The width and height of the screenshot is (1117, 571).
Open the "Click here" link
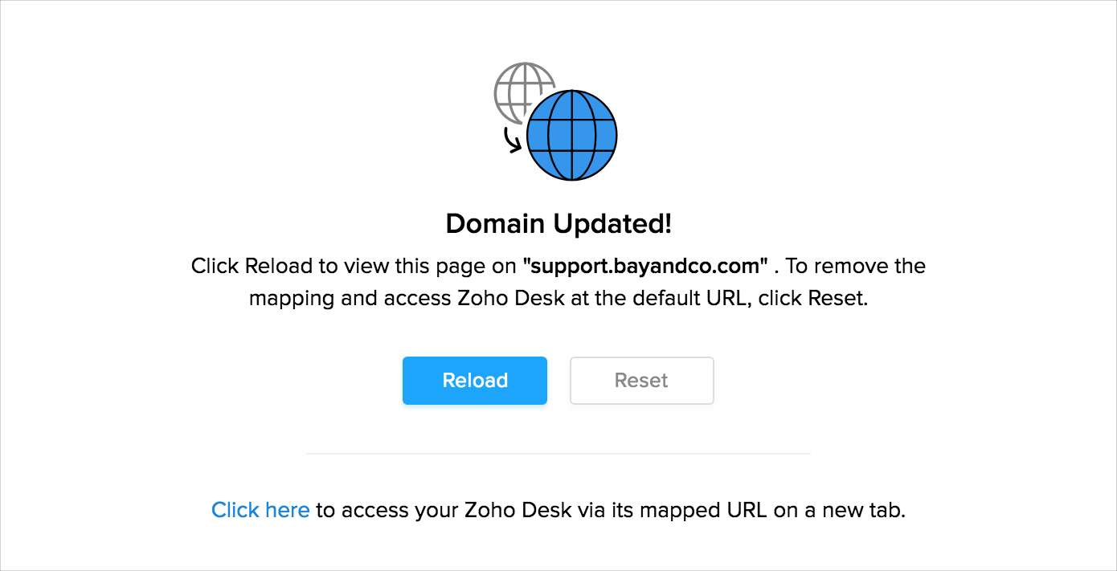coord(260,510)
